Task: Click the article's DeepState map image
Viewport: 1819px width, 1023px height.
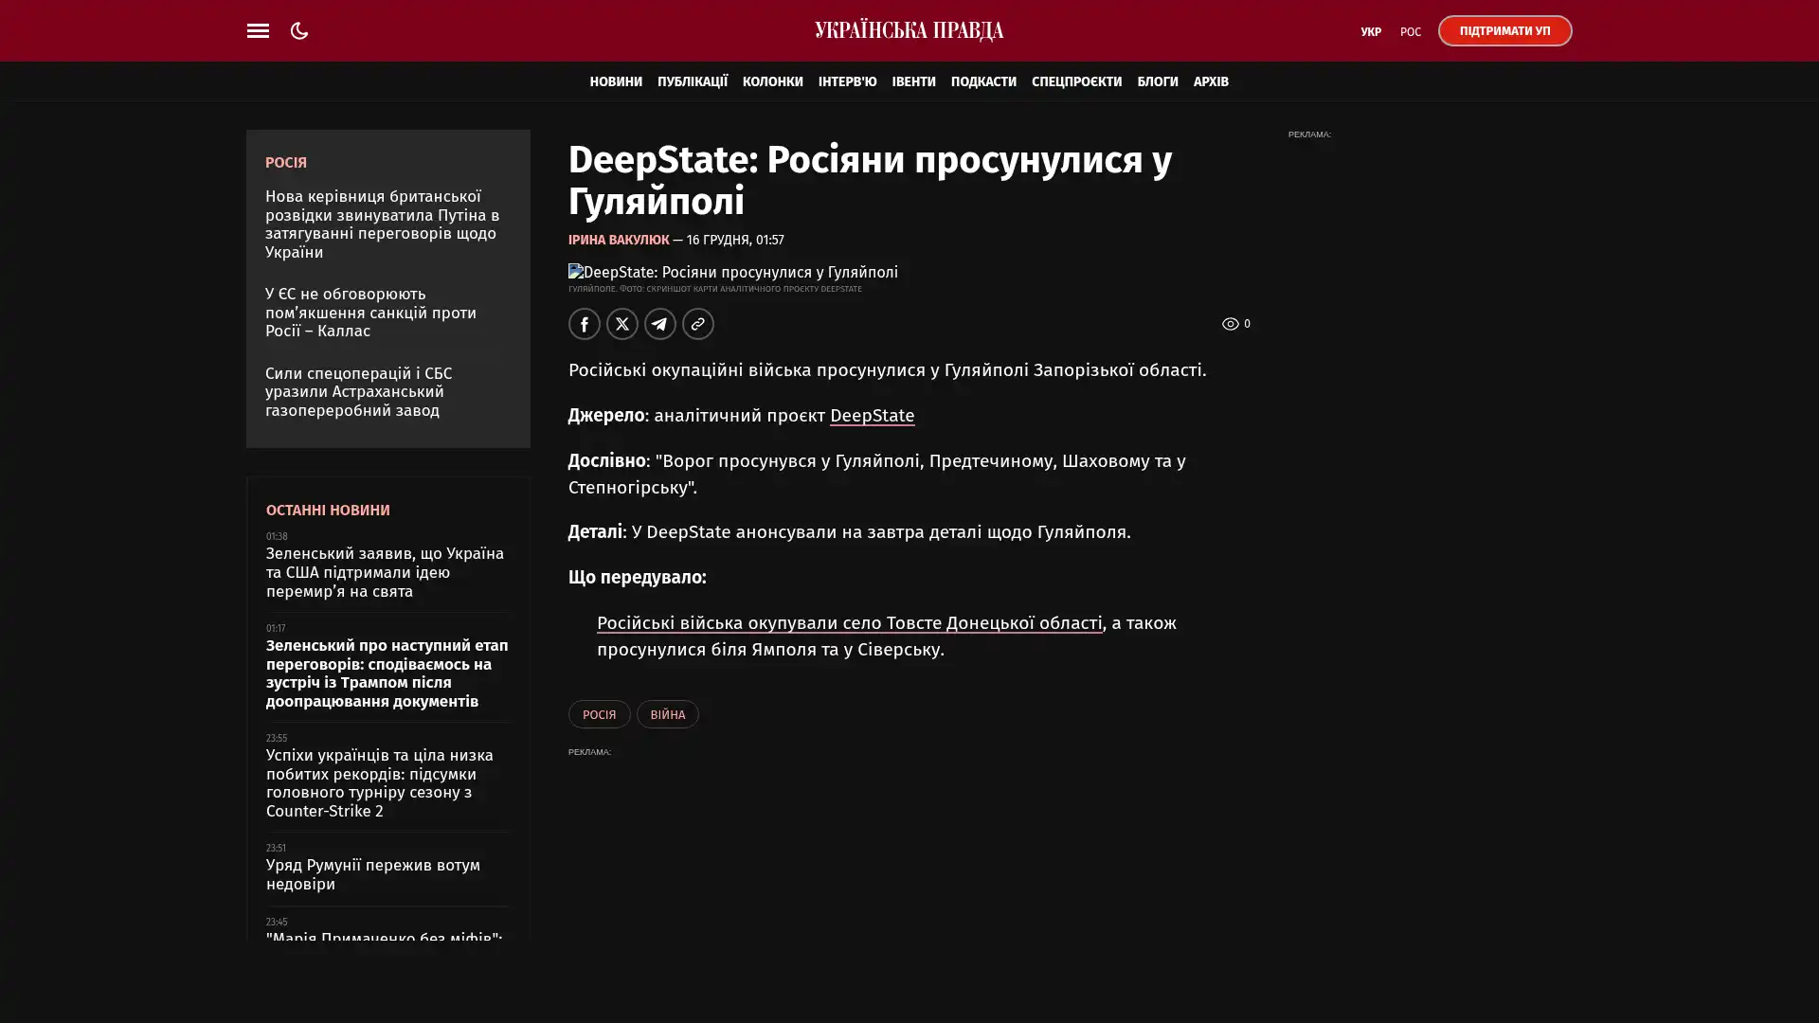Action: coord(732,272)
